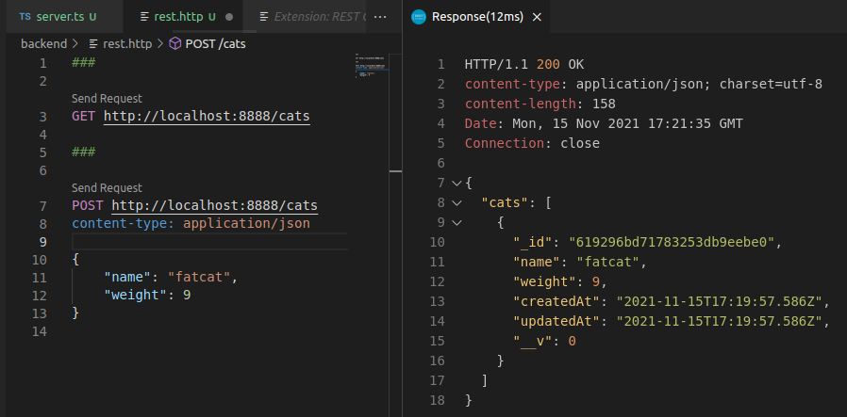Click the TS icon on server.ts tab
Screen dimensions: 847x417
[x=25, y=17]
